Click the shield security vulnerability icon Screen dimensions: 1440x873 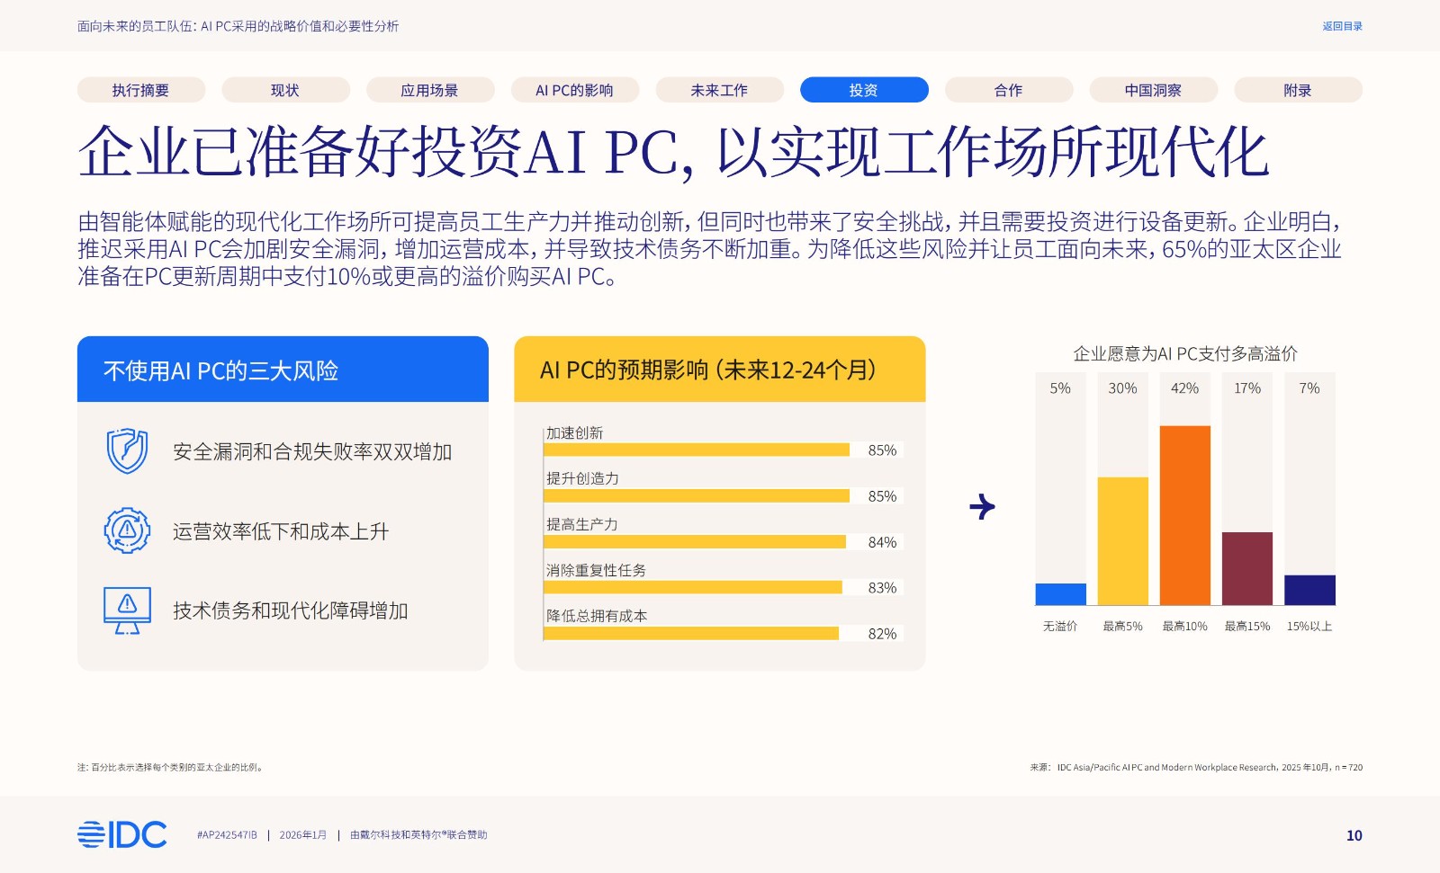(127, 450)
